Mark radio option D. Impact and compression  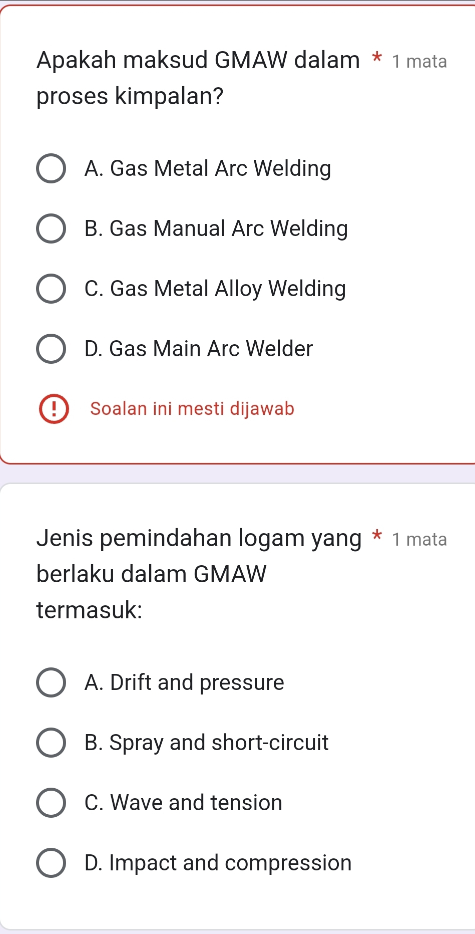click(51, 863)
